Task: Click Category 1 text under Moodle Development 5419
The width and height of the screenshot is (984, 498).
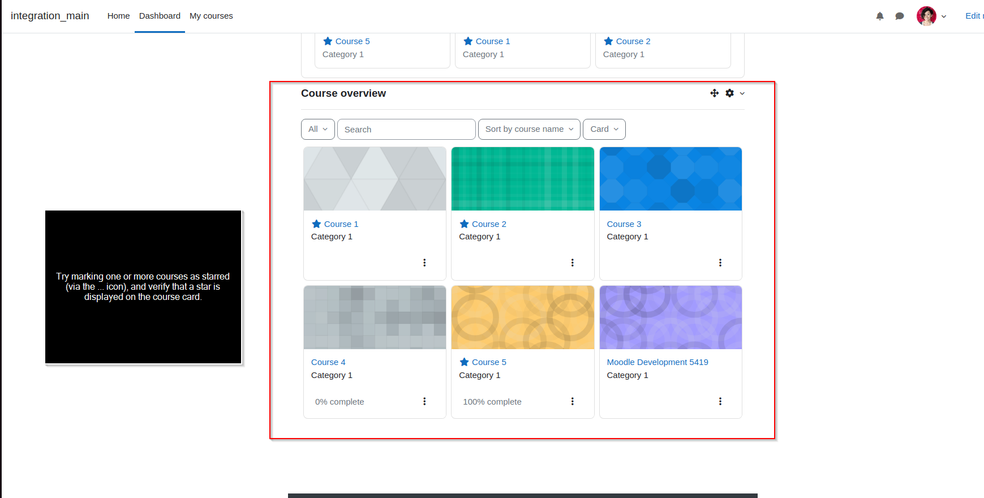Action: [628, 375]
